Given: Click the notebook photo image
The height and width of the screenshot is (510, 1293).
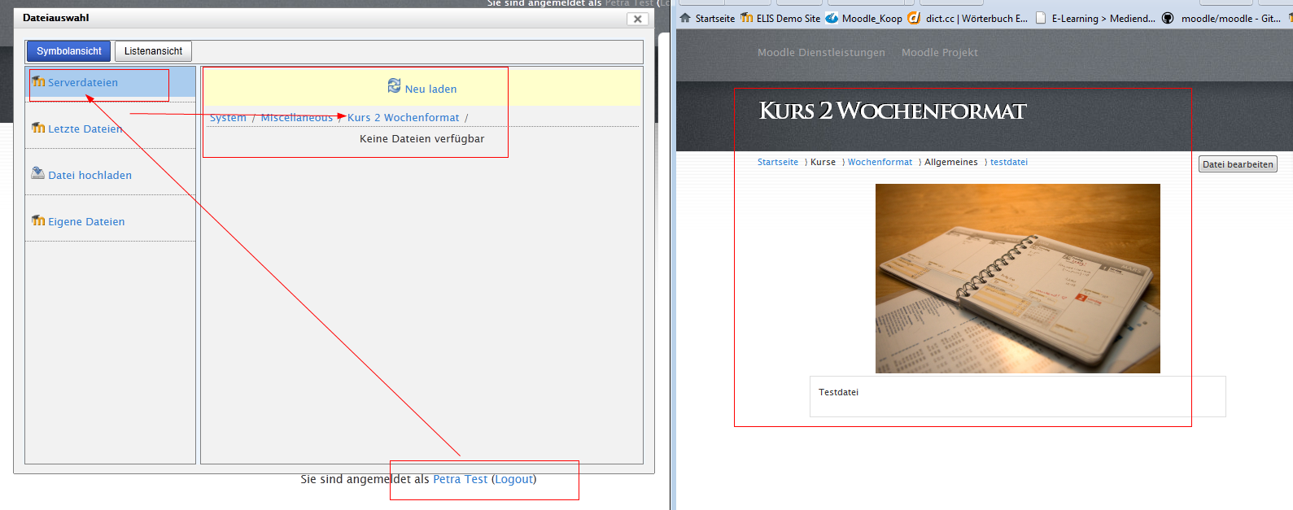Looking at the screenshot, I should 1018,278.
